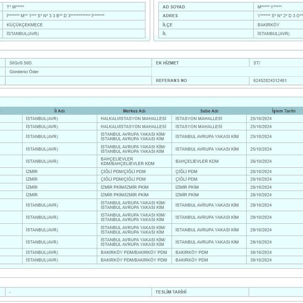This screenshot has height=303, width=303.
Task: Select the ADRES label in recipient box
Action: [170, 16]
